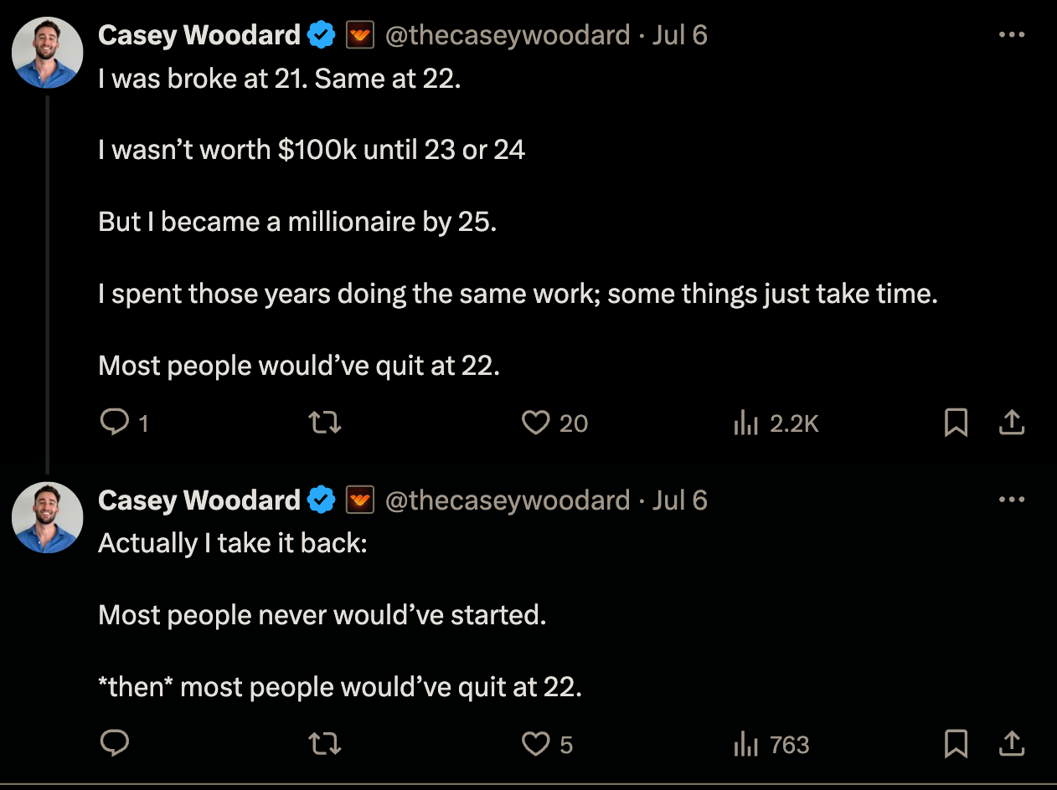Screen dimensions: 1057x790
Task: Reply to the 'Actually I take it back' tweet
Action: (x=115, y=743)
